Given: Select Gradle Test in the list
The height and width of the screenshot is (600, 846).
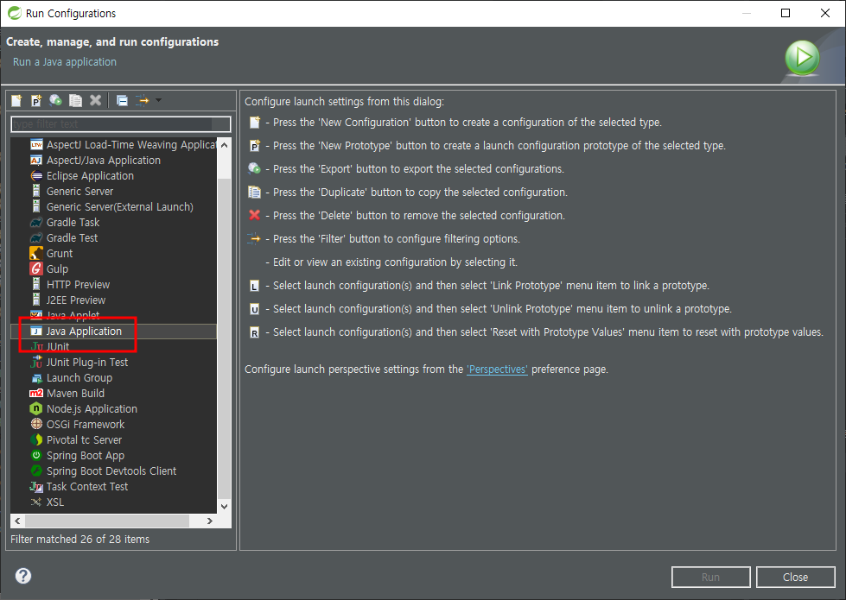Looking at the screenshot, I should 72,238.
